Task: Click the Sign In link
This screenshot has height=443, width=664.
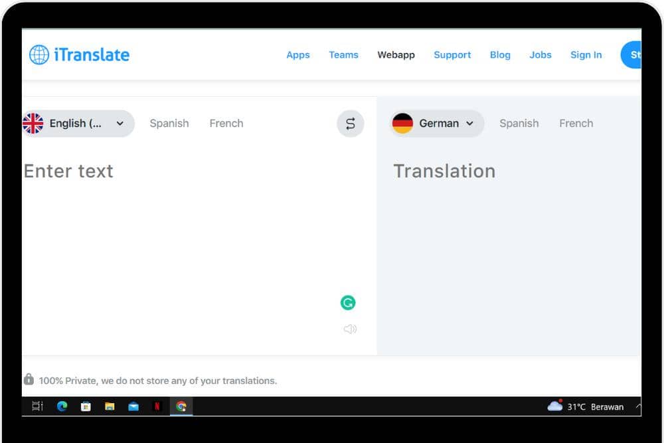Action: [x=586, y=55]
